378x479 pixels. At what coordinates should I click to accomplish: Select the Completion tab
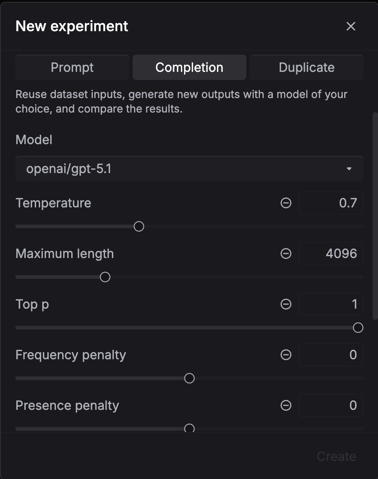[189, 67]
